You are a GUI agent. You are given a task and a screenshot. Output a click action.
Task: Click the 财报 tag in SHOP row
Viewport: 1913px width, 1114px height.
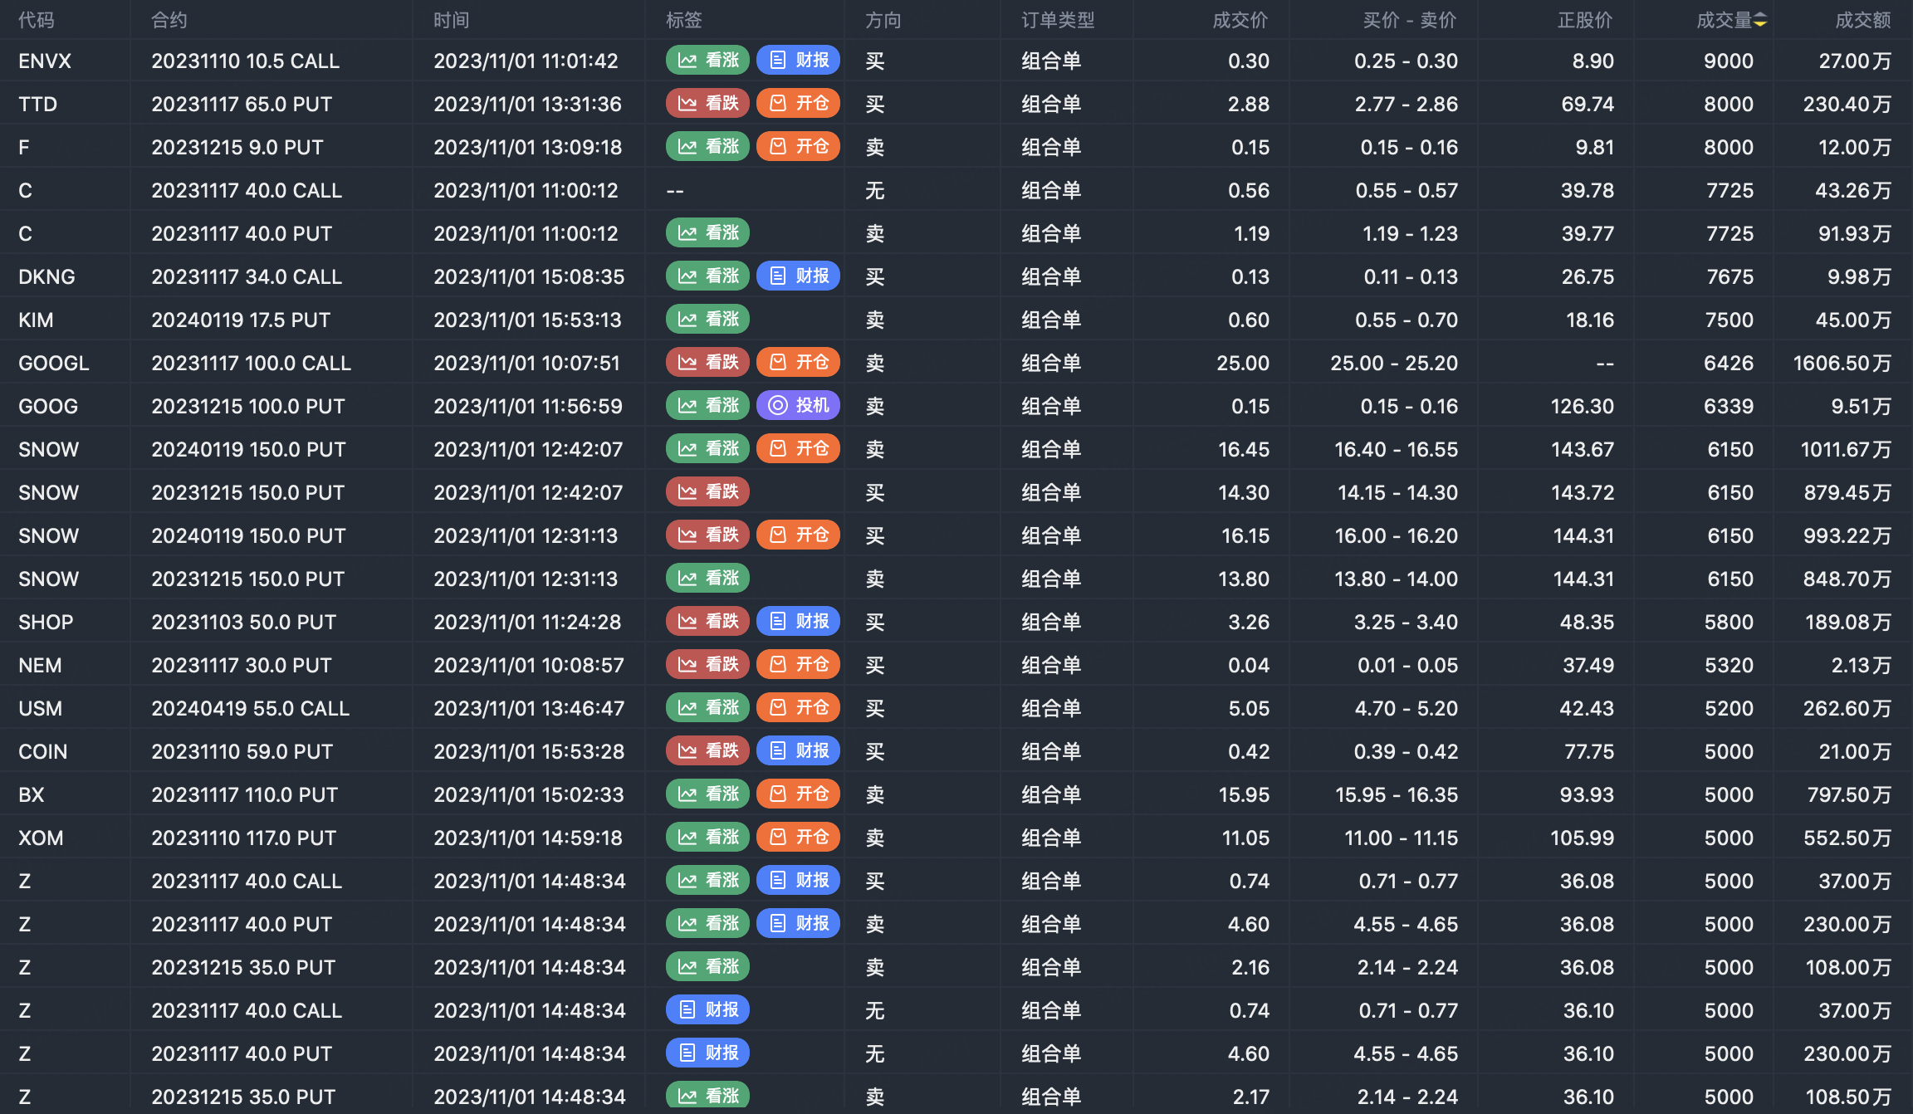[799, 621]
